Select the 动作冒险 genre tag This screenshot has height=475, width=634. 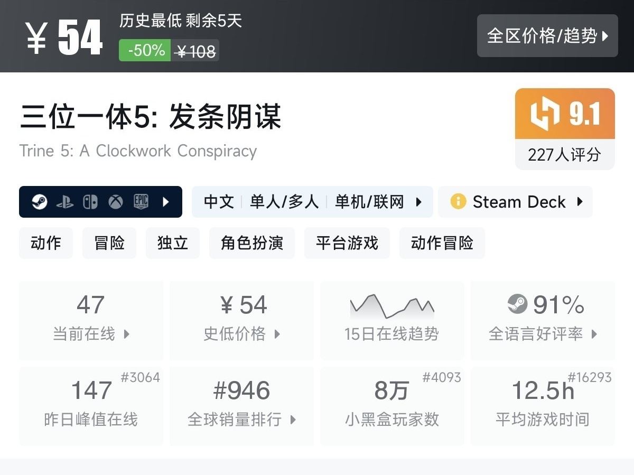pos(442,243)
